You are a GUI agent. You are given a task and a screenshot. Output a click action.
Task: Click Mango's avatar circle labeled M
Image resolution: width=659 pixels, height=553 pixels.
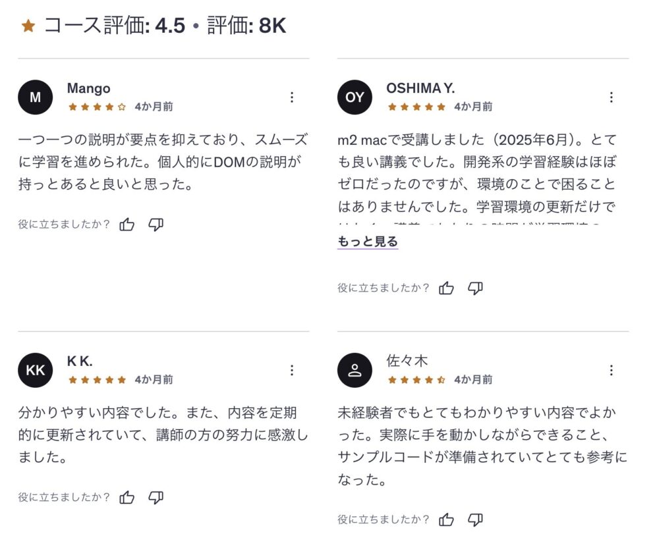click(36, 97)
